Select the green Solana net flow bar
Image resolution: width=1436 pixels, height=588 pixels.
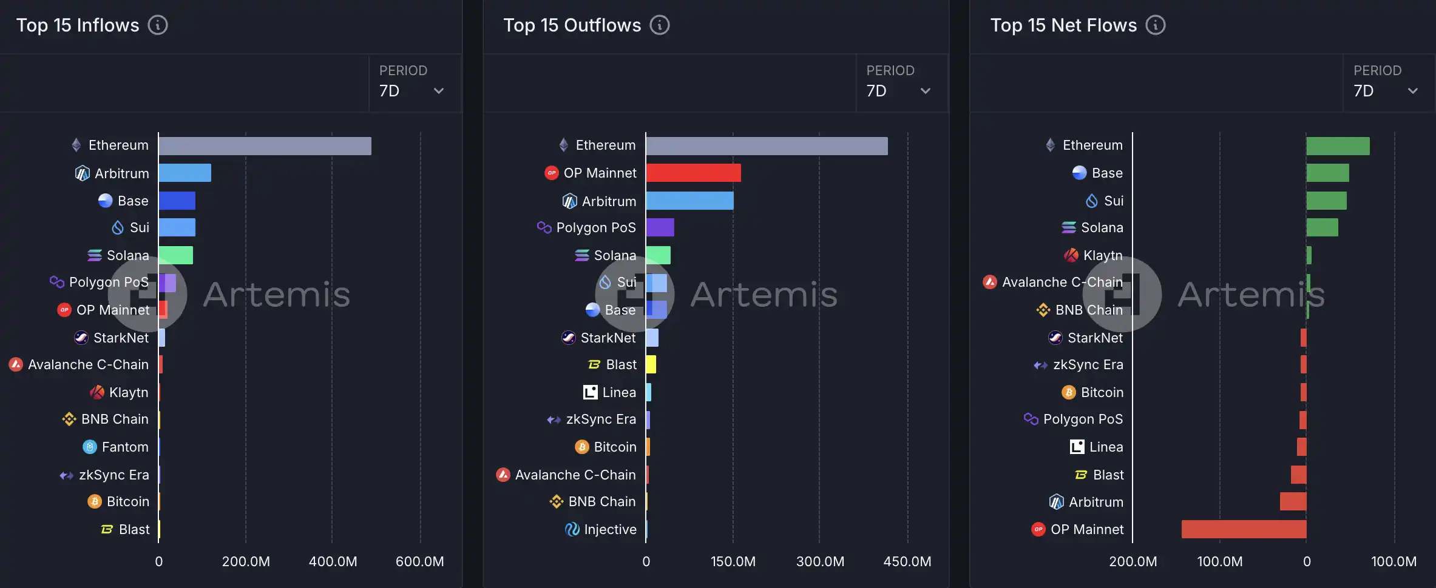1323,227
